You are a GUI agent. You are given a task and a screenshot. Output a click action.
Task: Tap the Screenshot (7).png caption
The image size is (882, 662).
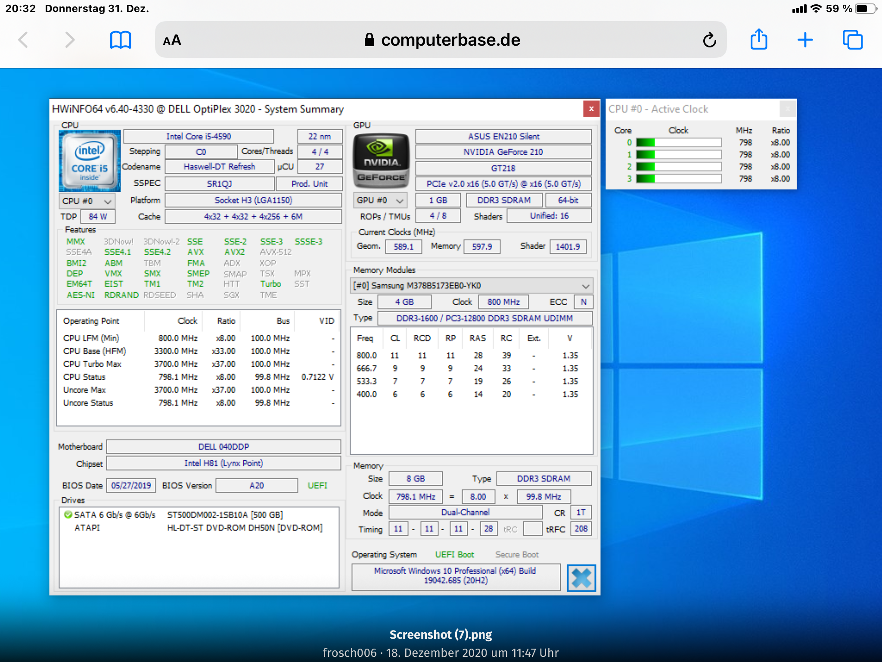pyautogui.click(x=441, y=634)
